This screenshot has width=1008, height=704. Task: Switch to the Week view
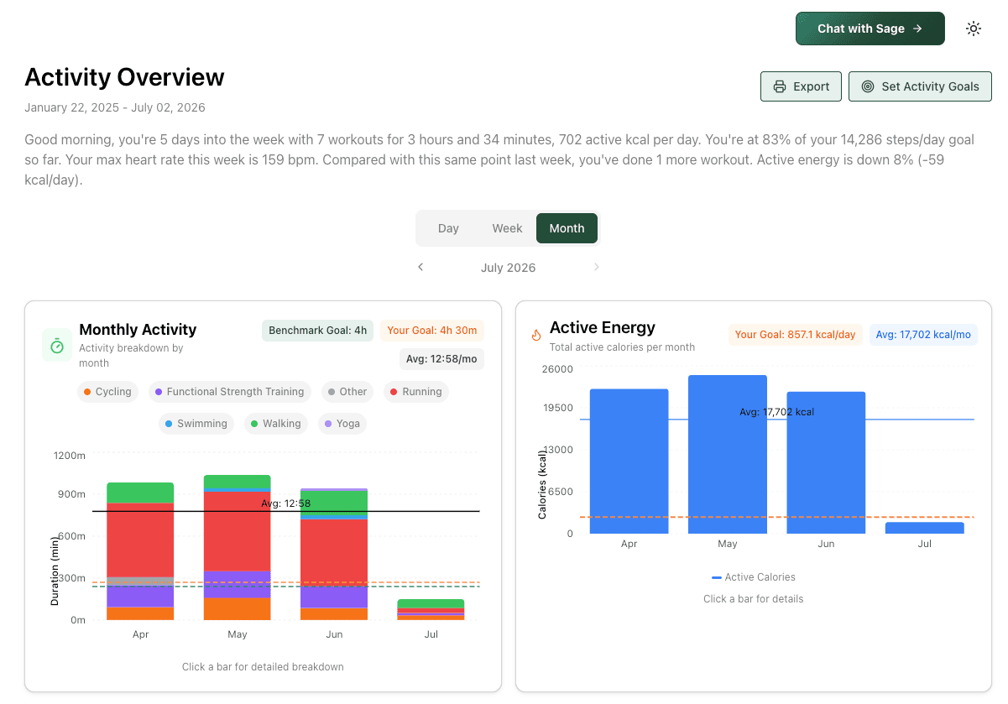point(507,228)
